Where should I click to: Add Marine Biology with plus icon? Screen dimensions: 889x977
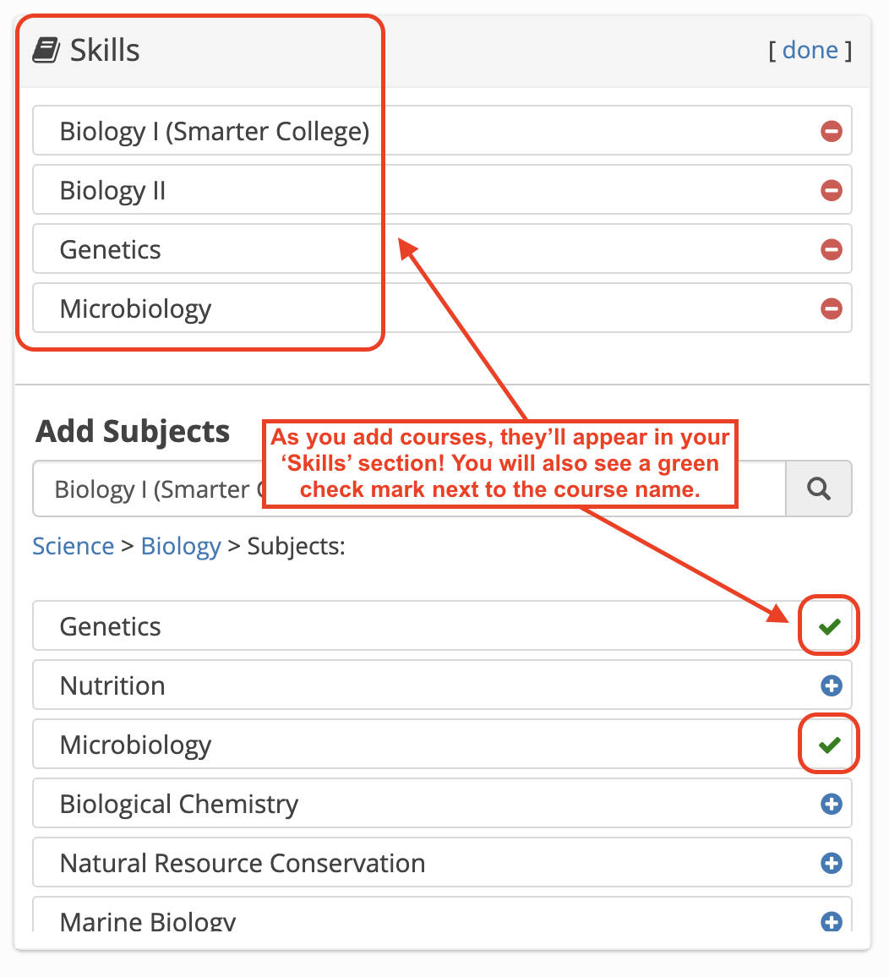tap(831, 921)
